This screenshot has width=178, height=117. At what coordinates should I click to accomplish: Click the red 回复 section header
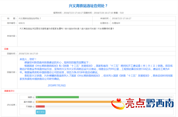pyautogui.click(x=6, y=49)
